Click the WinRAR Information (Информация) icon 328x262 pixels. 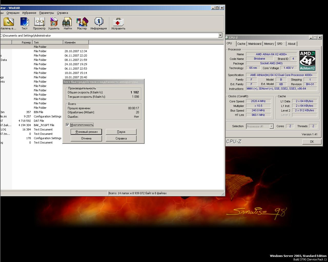(x=99, y=24)
